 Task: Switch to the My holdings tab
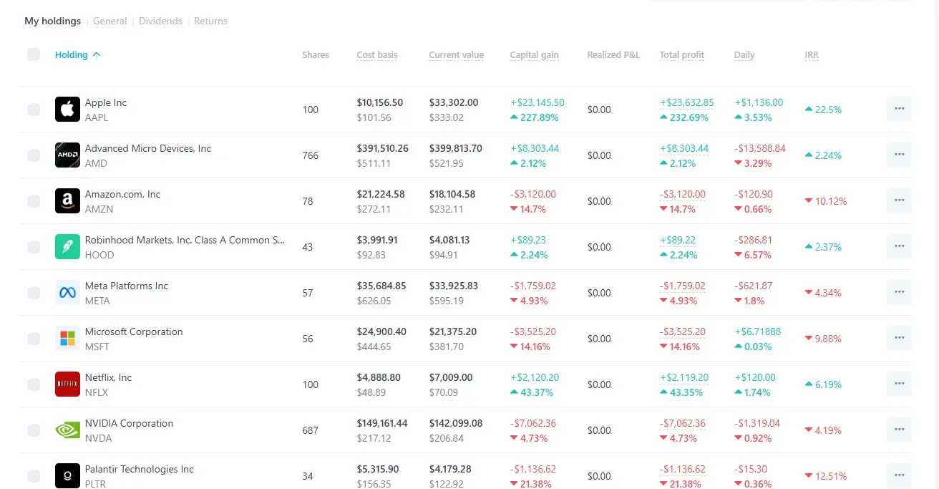pyautogui.click(x=53, y=21)
